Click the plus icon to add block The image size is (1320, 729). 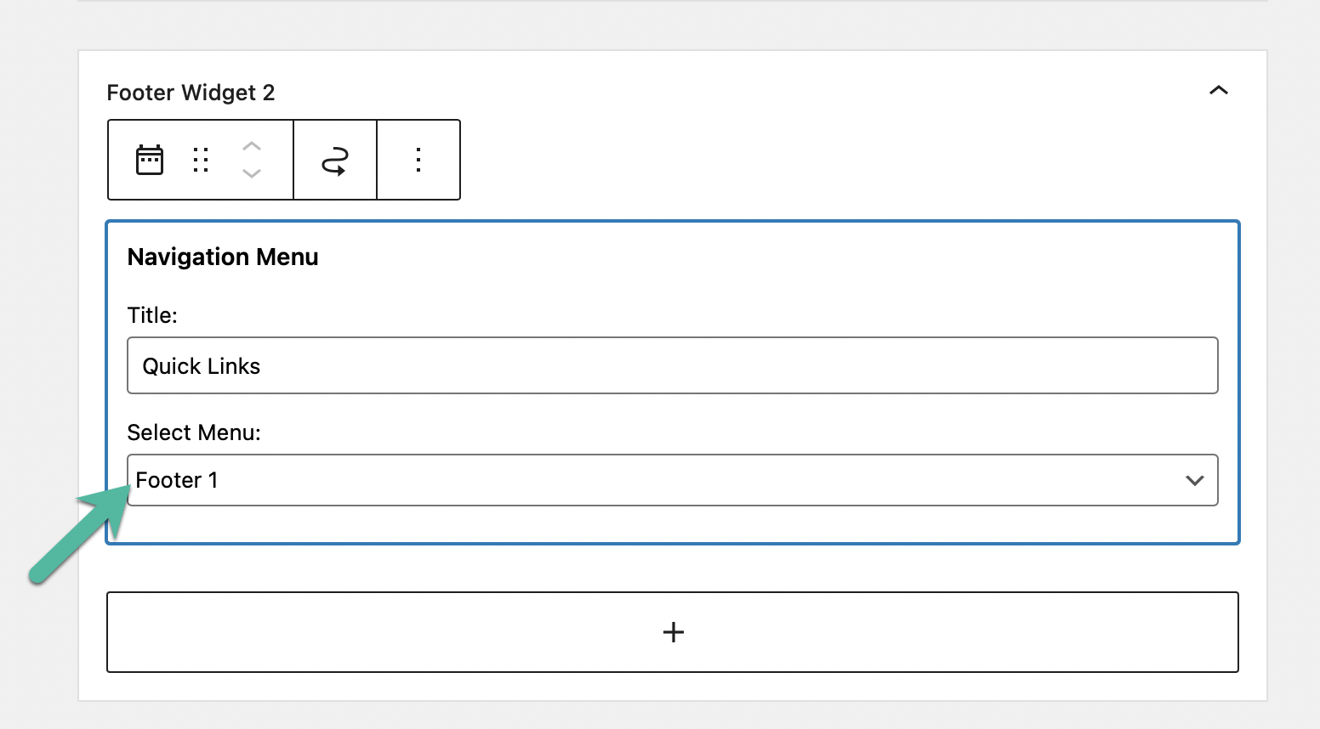pyautogui.click(x=674, y=632)
